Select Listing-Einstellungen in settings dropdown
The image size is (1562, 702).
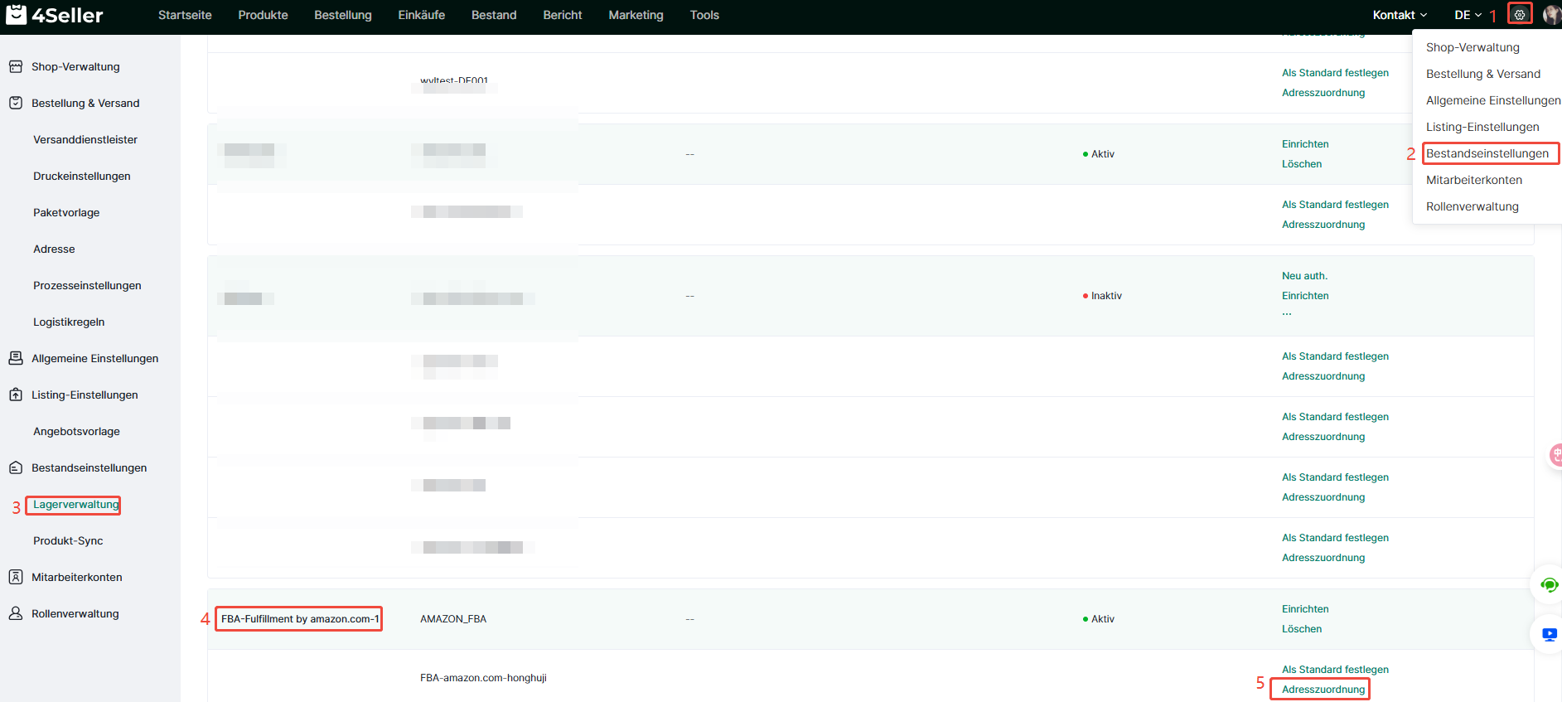point(1482,127)
